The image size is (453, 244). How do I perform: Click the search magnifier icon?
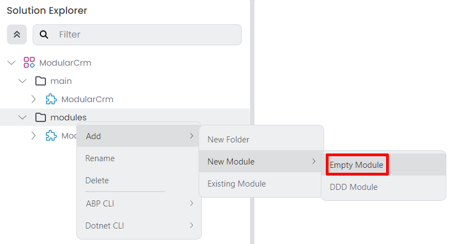(x=44, y=34)
